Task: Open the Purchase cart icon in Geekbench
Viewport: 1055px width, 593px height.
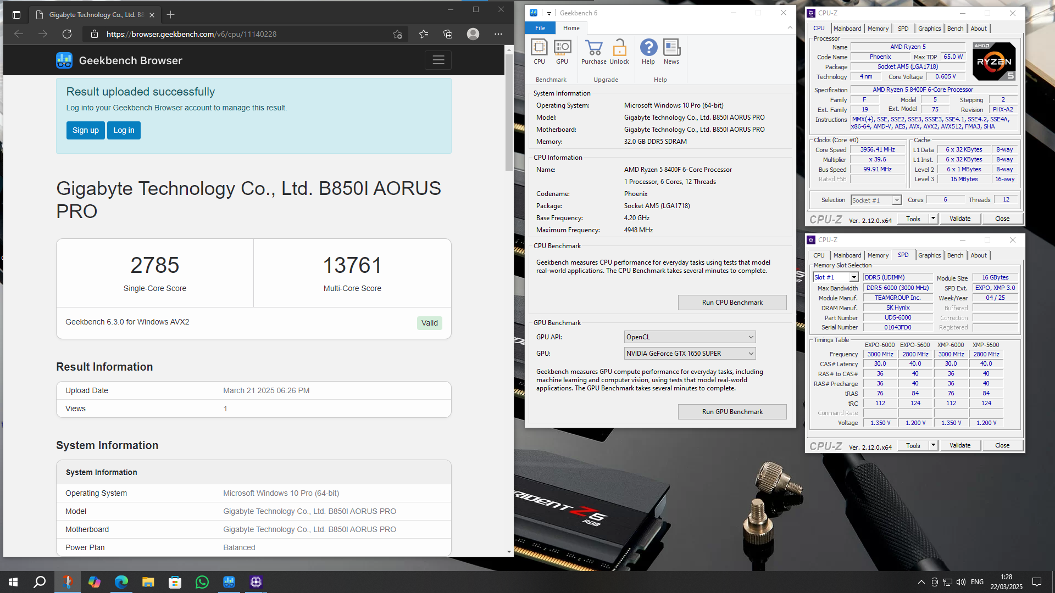Action: tap(594, 52)
